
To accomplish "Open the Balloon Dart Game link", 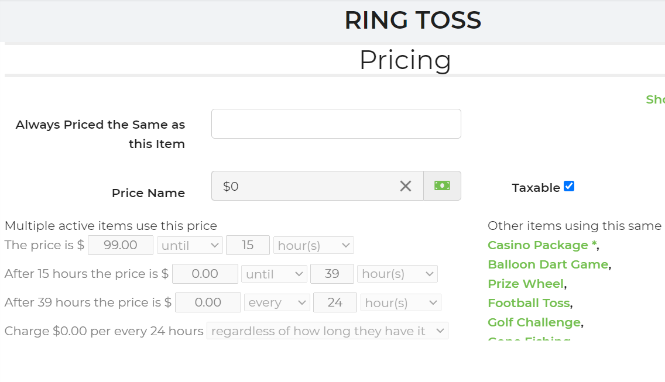I will 548,264.
